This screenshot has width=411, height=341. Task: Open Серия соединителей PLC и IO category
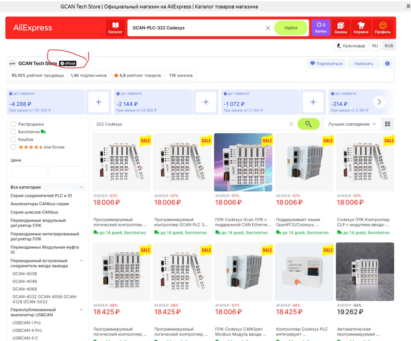[41, 196]
